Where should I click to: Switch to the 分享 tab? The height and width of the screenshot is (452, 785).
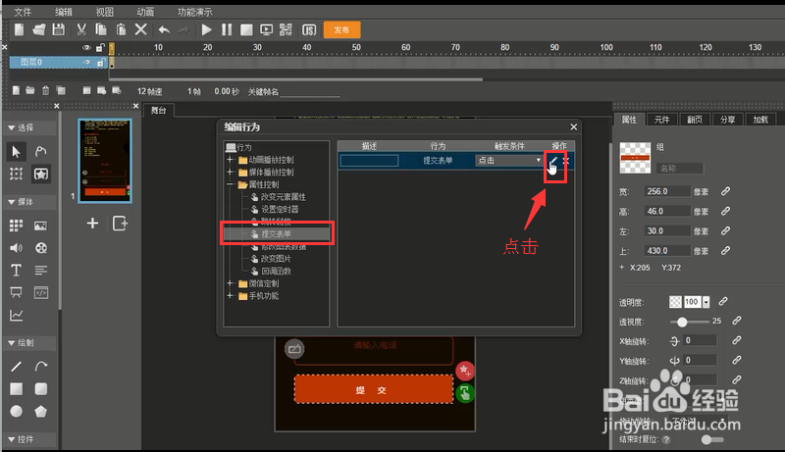pyautogui.click(x=728, y=120)
